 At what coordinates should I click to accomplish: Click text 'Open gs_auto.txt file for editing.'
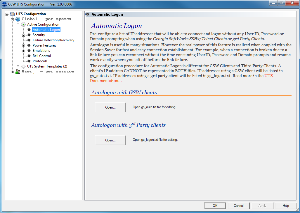pos(155,107)
